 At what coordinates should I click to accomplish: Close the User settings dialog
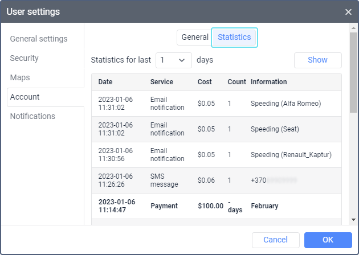point(348,11)
